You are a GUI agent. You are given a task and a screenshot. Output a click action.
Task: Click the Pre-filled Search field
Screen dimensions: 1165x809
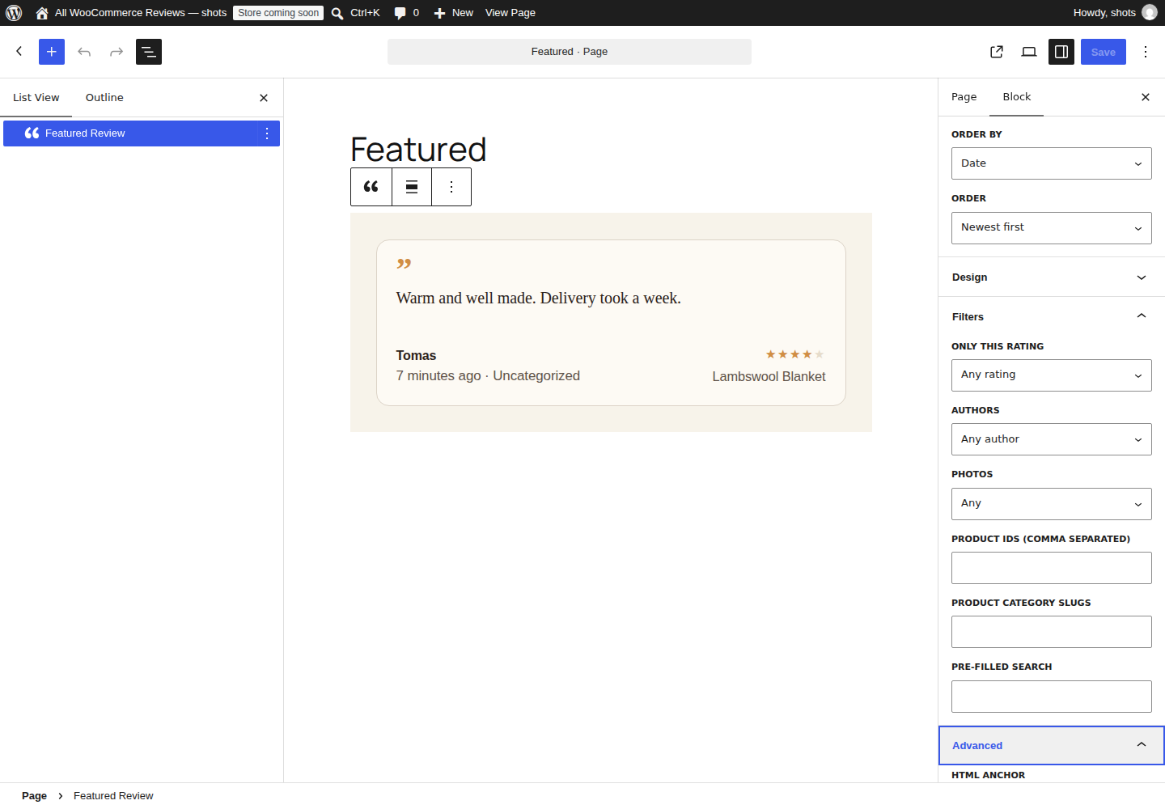pyautogui.click(x=1052, y=697)
